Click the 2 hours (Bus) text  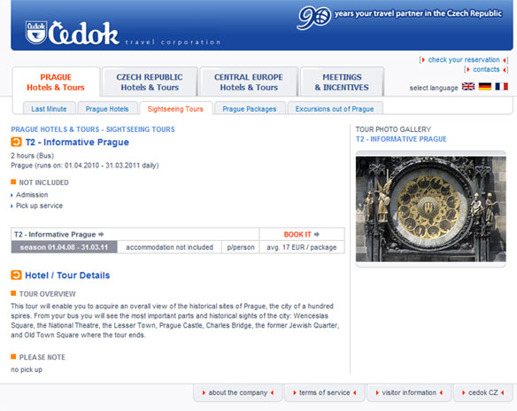click(32, 156)
